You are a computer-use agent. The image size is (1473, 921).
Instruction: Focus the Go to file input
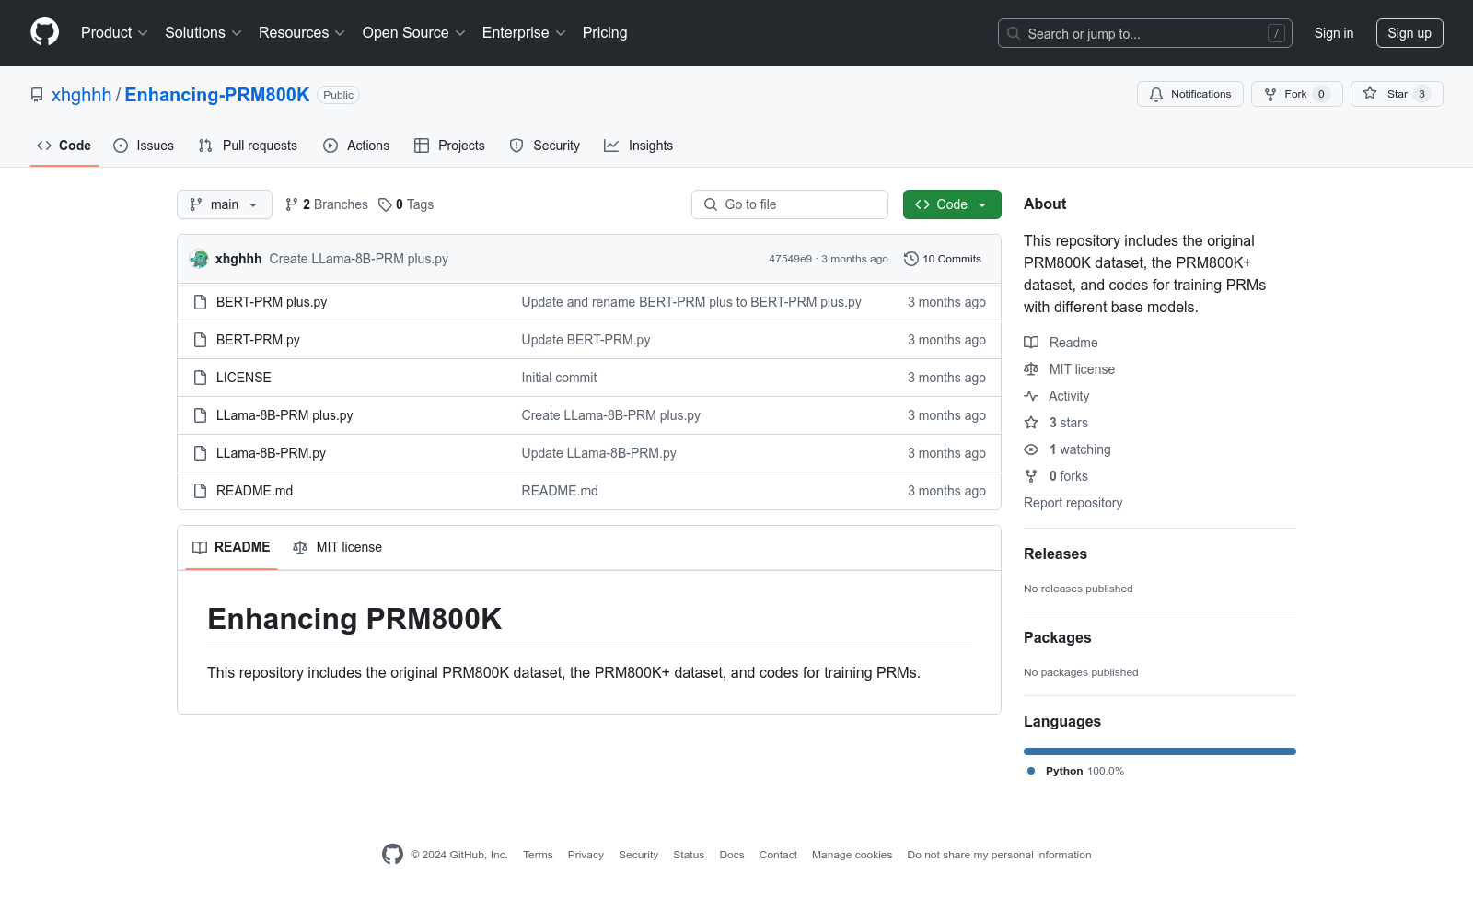tap(790, 204)
